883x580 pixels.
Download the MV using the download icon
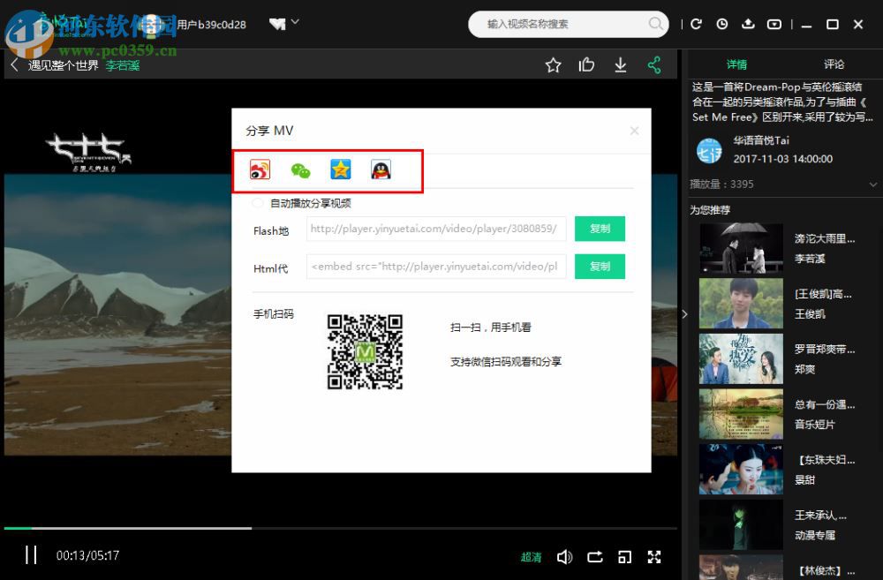pos(620,64)
